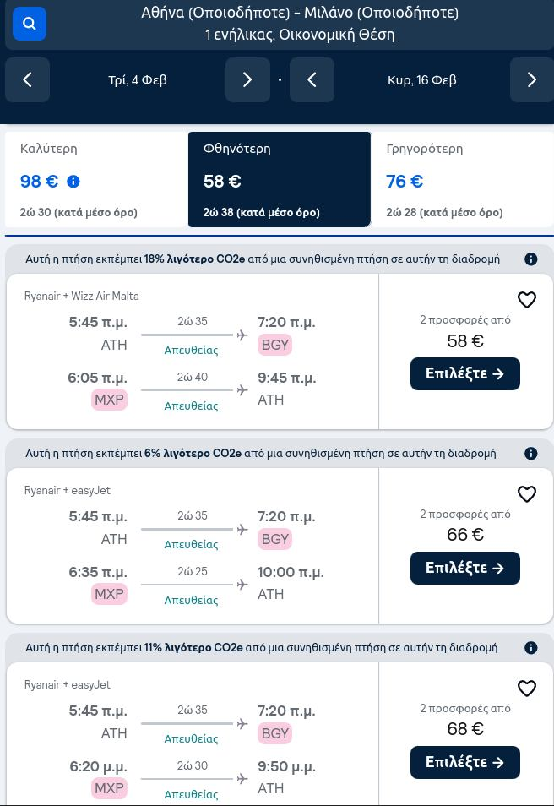Open the Αθήνα - Μιλάνο search summary header
This screenshot has height=806, width=554.
tap(300, 24)
